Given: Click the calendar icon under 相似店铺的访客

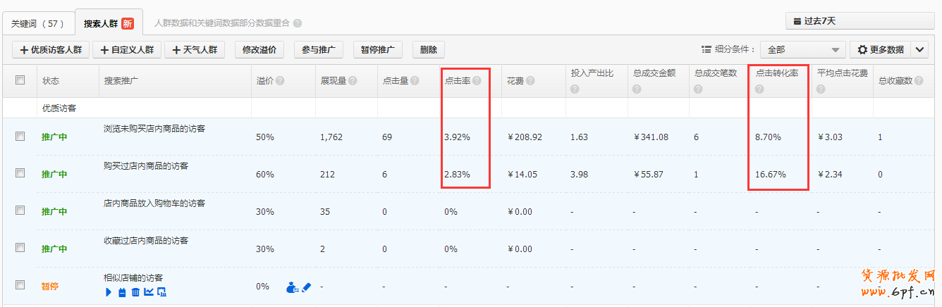Looking at the screenshot, I should [122, 292].
